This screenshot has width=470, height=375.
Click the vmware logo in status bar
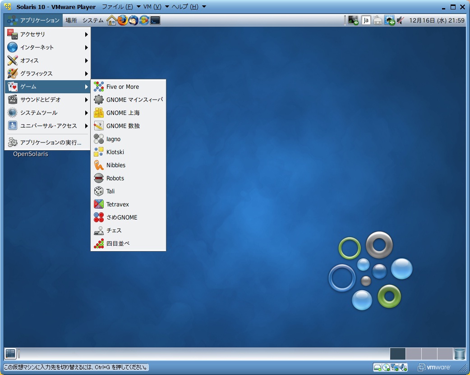coord(434,367)
